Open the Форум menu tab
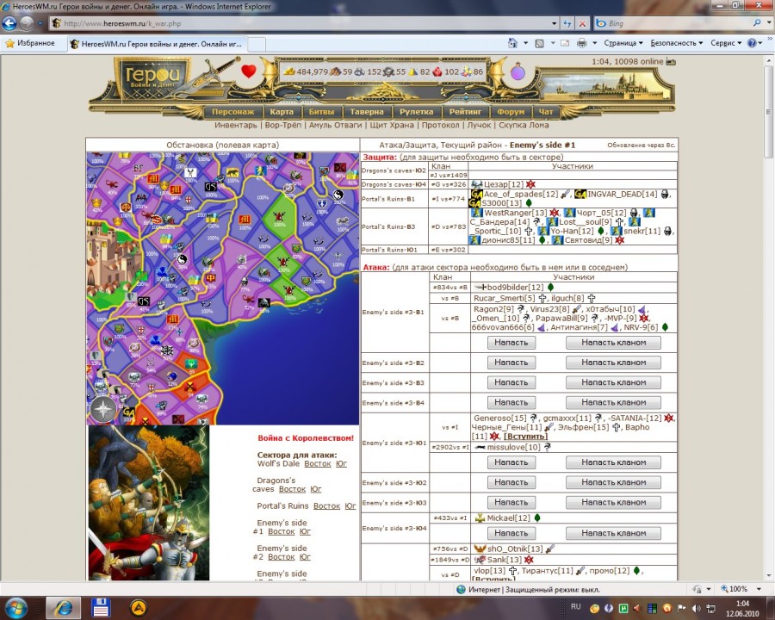 click(x=511, y=112)
